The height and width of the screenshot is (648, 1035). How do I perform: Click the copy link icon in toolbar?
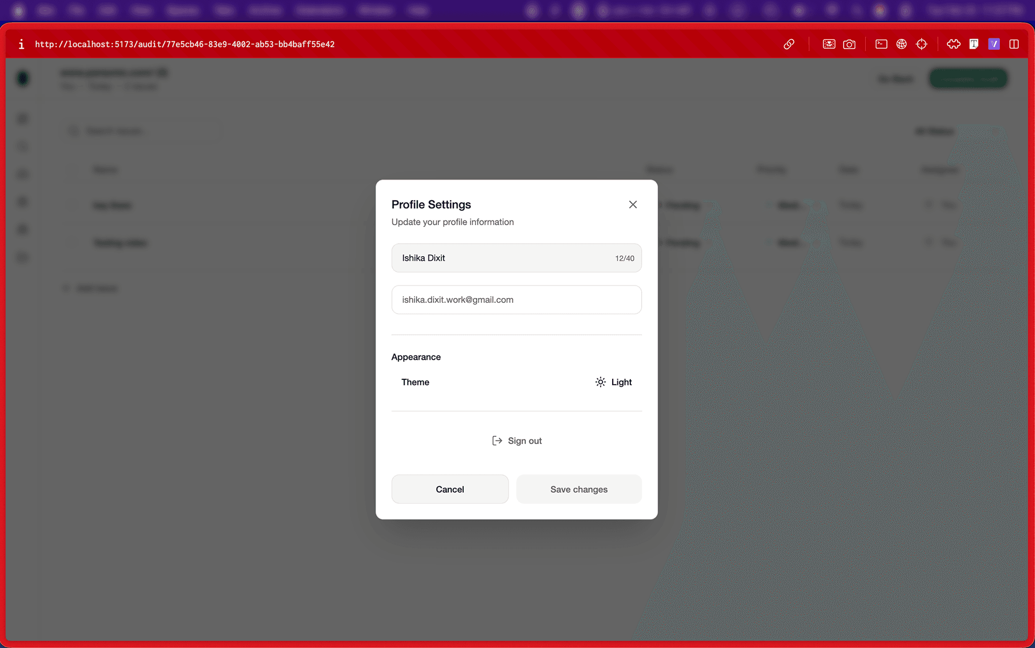[x=789, y=44]
